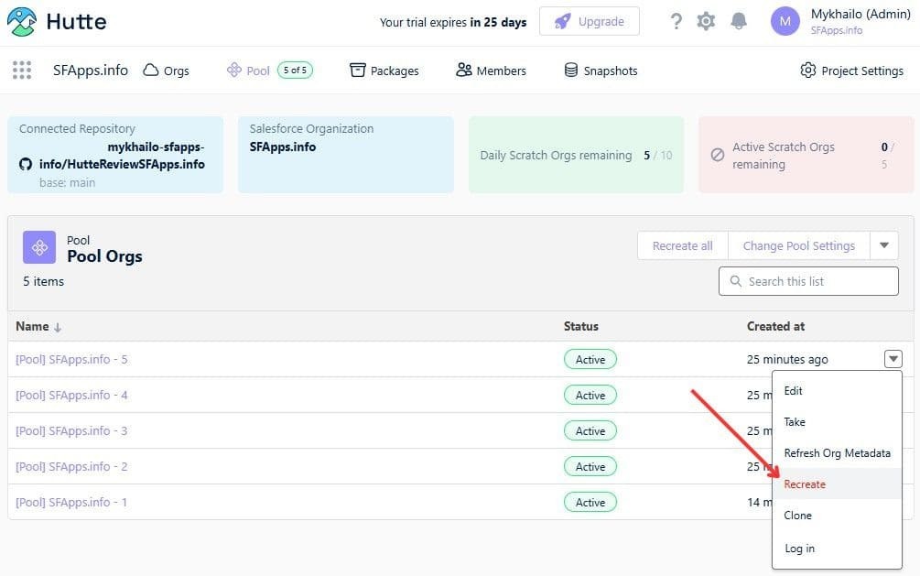The height and width of the screenshot is (576, 920).
Task: Open dropdown next to Change Pool Settings
Action: tap(884, 245)
